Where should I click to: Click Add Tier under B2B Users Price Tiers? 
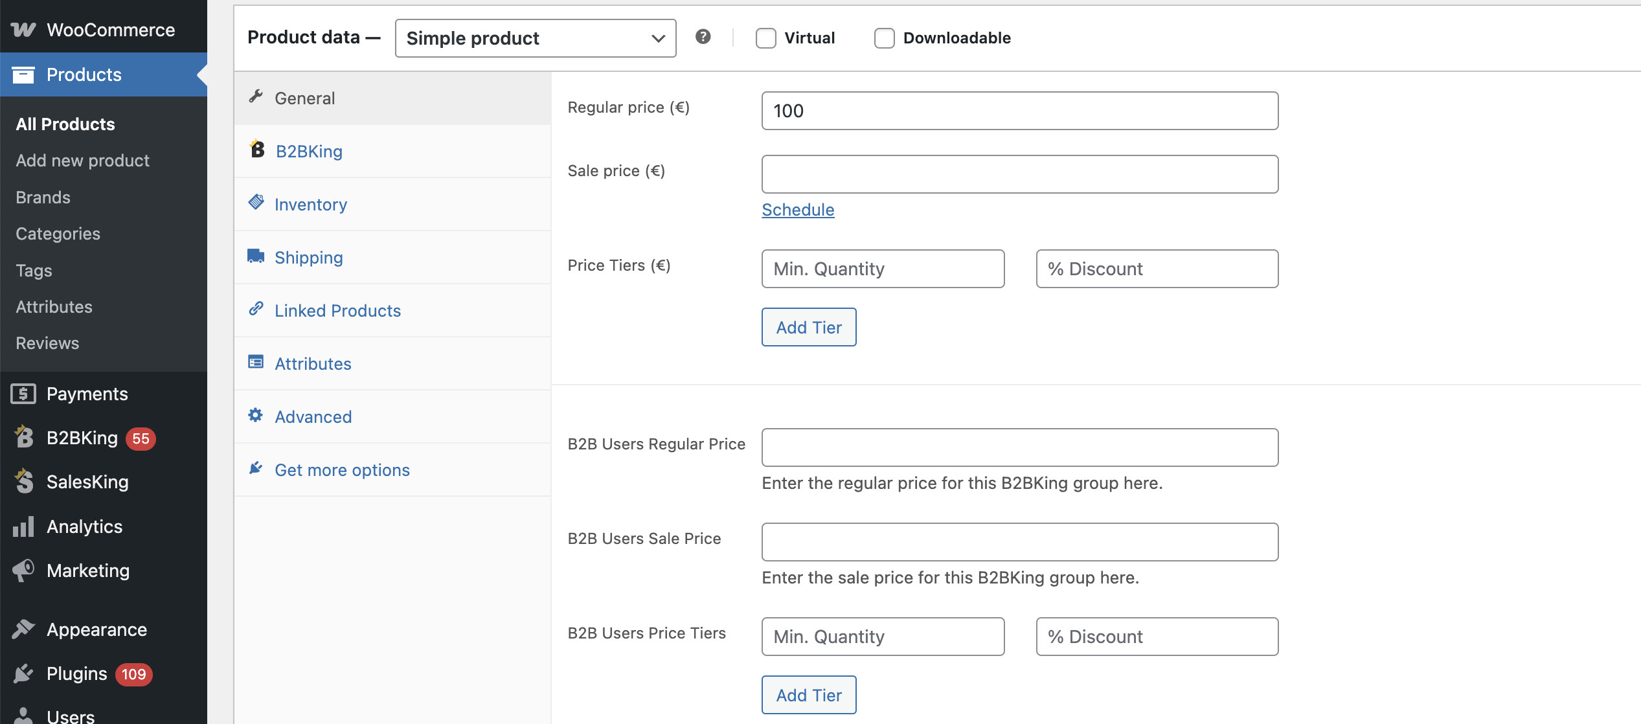click(809, 695)
